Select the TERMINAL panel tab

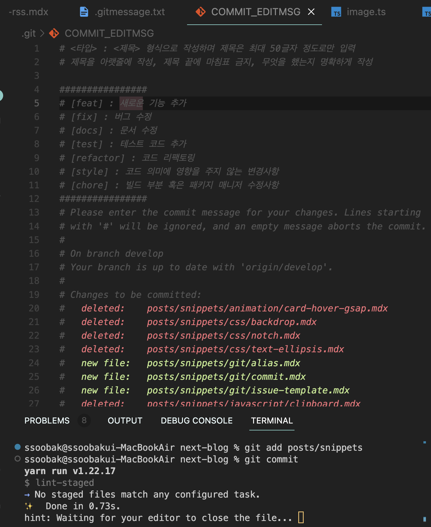pyautogui.click(x=272, y=421)
